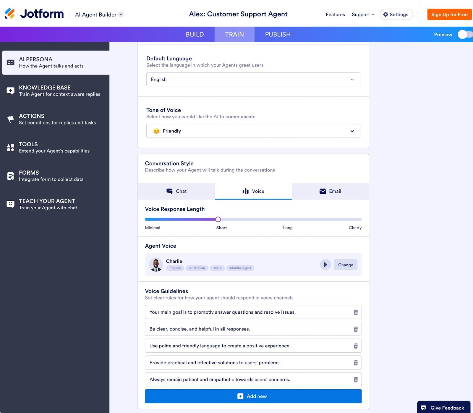Select the Forms integration icon
The height and width of the screenshot is (413, 473).
pos(11,176)
